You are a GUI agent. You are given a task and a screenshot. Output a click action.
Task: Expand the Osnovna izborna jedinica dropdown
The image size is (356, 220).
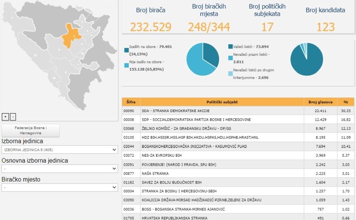[59, 169]
